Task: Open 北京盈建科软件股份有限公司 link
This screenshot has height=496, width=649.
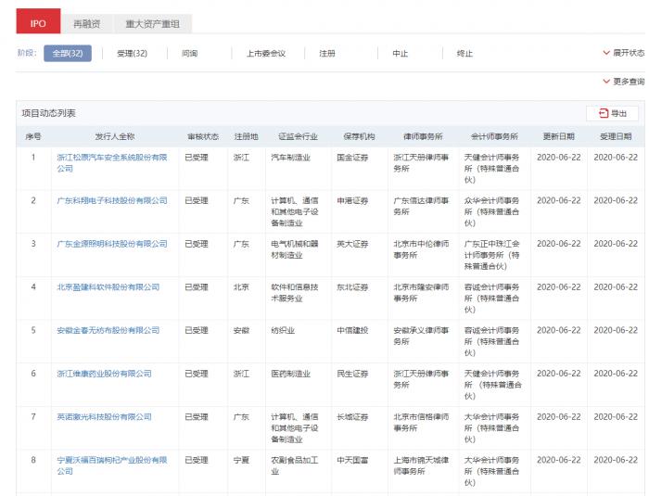Action: tap(108, 287)
